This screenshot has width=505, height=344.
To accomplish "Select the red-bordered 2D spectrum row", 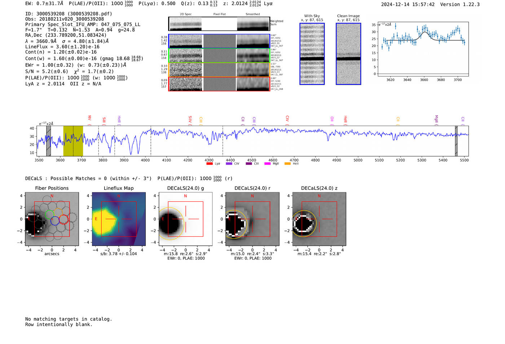I will click(x=219, y=84).
